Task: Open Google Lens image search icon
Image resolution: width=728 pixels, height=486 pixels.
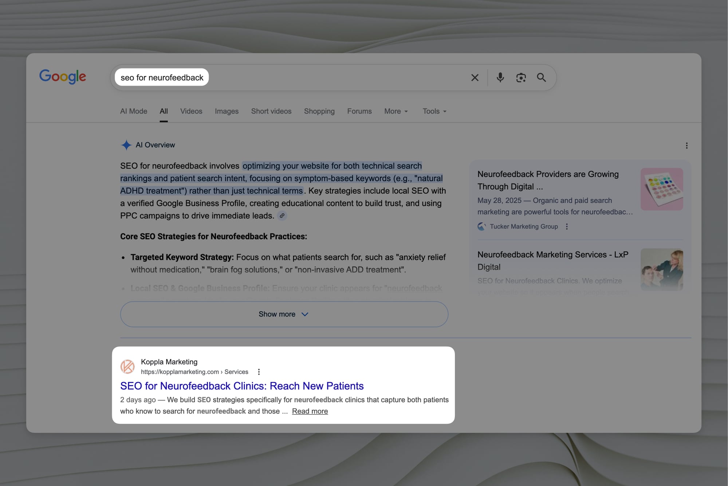Action: click(521, 78)
